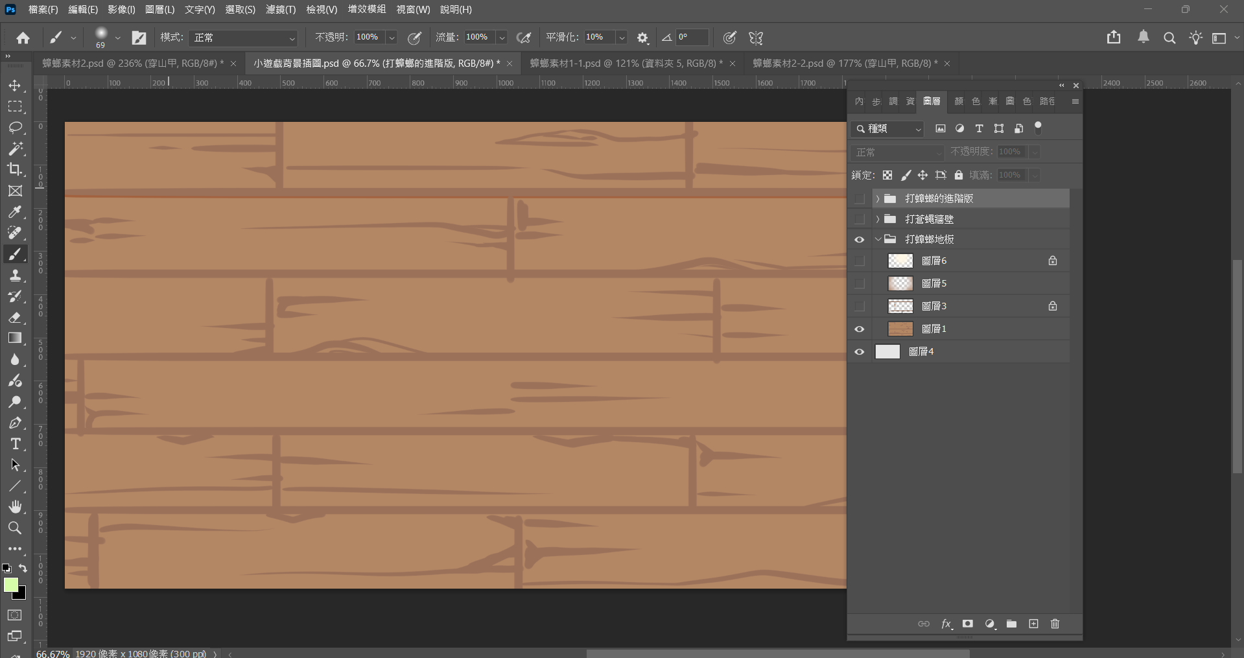Create a new layer with plus icon

[1033, 624]
